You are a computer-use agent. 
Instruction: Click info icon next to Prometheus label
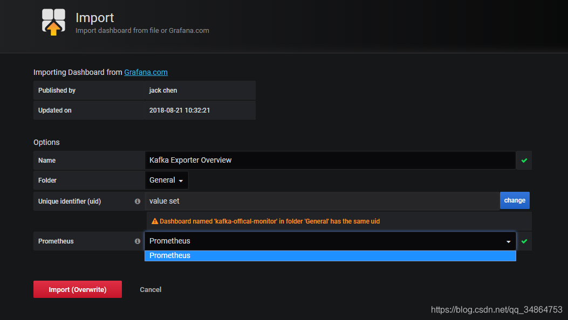click(138, 241)
